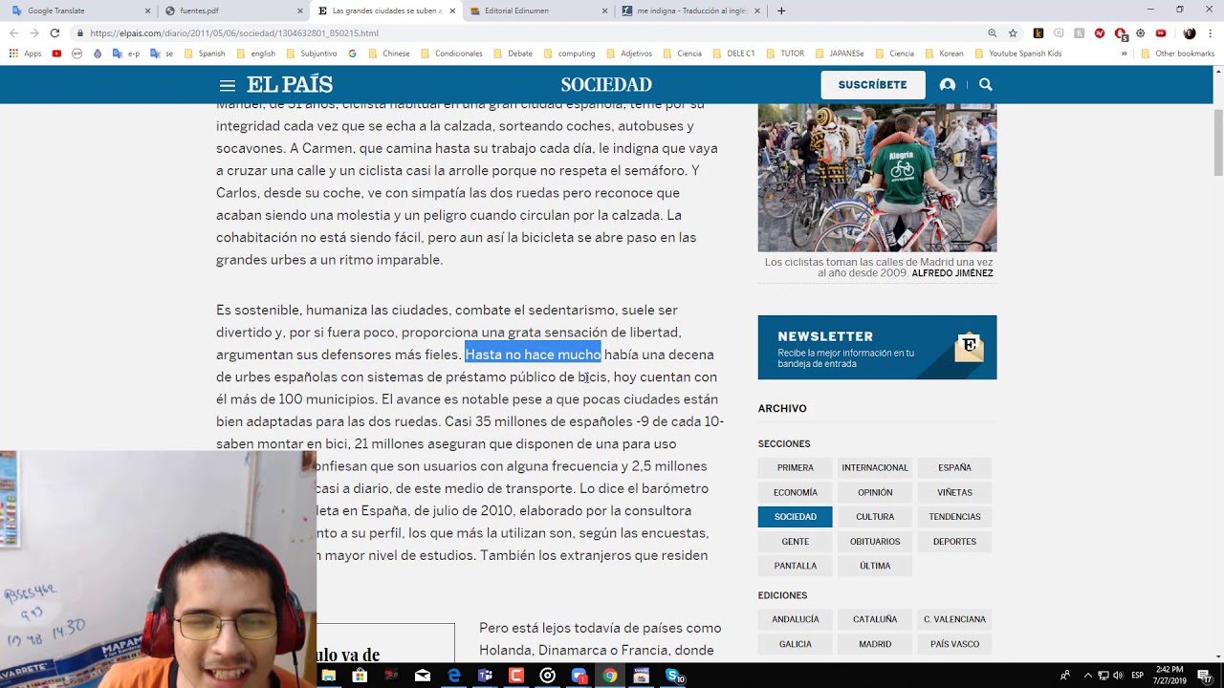Open the volume control in system tray
1224x688 pixels.
1119,676
